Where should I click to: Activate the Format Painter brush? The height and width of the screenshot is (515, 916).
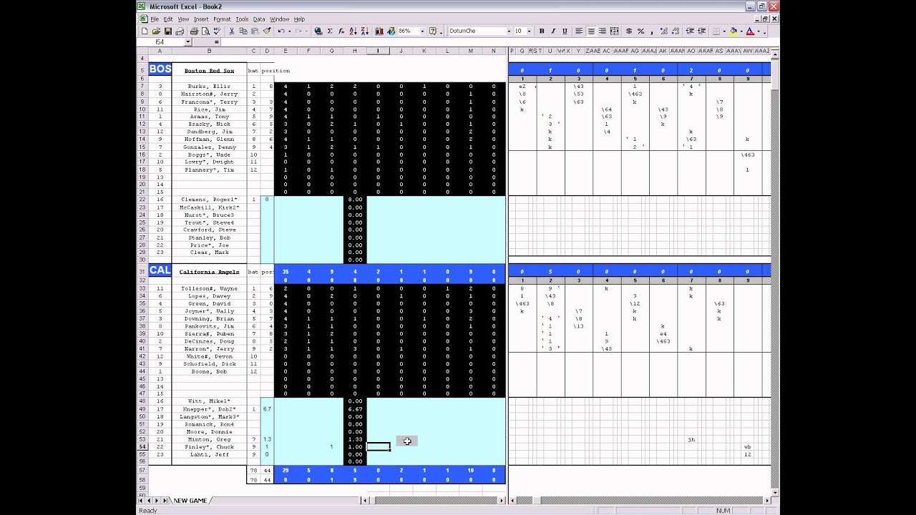tap(267, 31)
